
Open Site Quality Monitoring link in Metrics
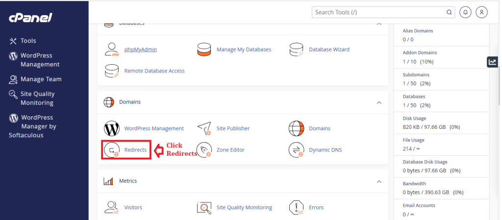click(x=244, y=208)
